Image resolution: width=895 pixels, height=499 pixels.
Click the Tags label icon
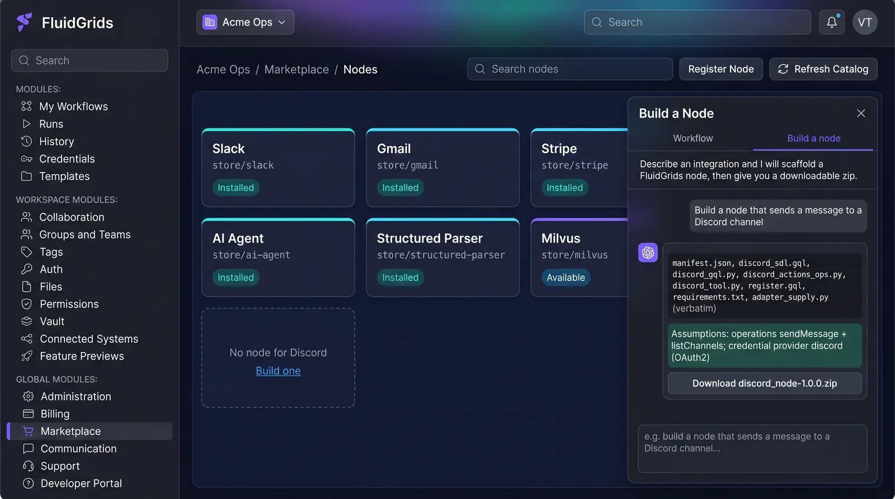coord(26,251)
